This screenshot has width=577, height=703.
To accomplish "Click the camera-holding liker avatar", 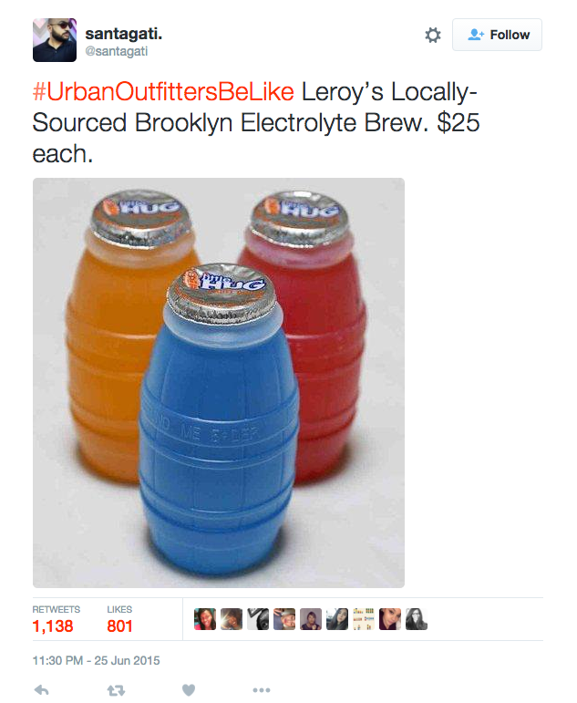I will pyautogui.click(x=258, y=619).
